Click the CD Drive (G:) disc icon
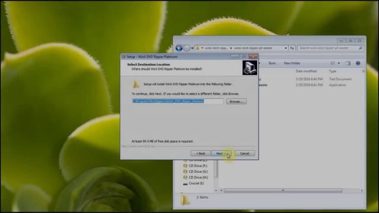The image size is (379, 213). (x=185, y=172)
